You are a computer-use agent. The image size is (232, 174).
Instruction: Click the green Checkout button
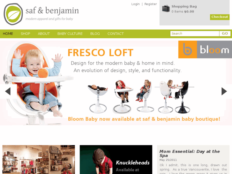pyautogui.click(x=220, y=17)
